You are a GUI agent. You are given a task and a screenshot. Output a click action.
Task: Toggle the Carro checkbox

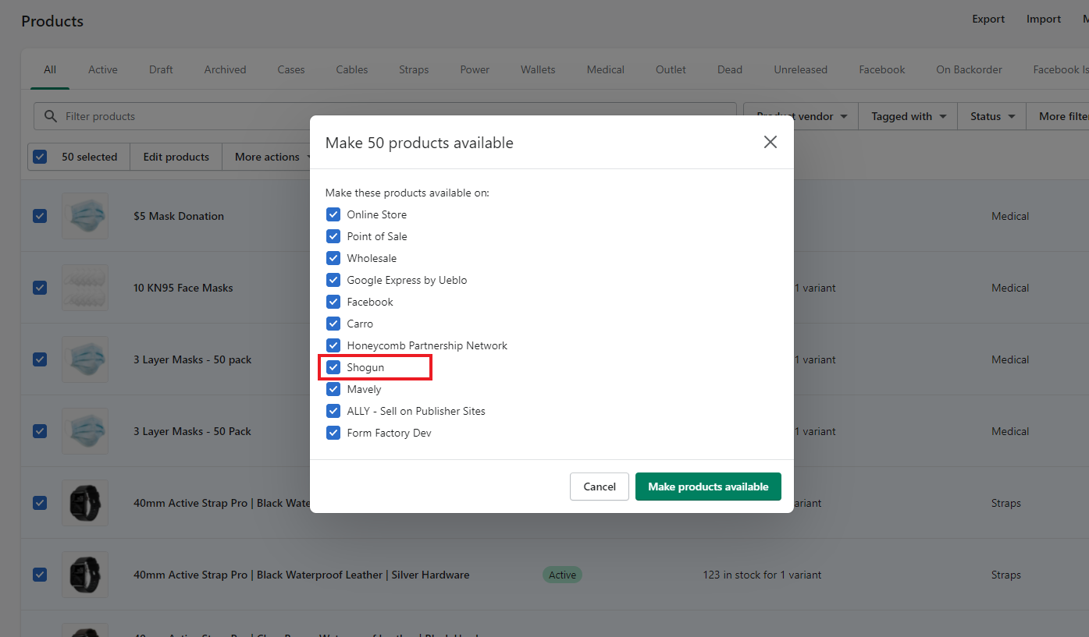(333, 324)
